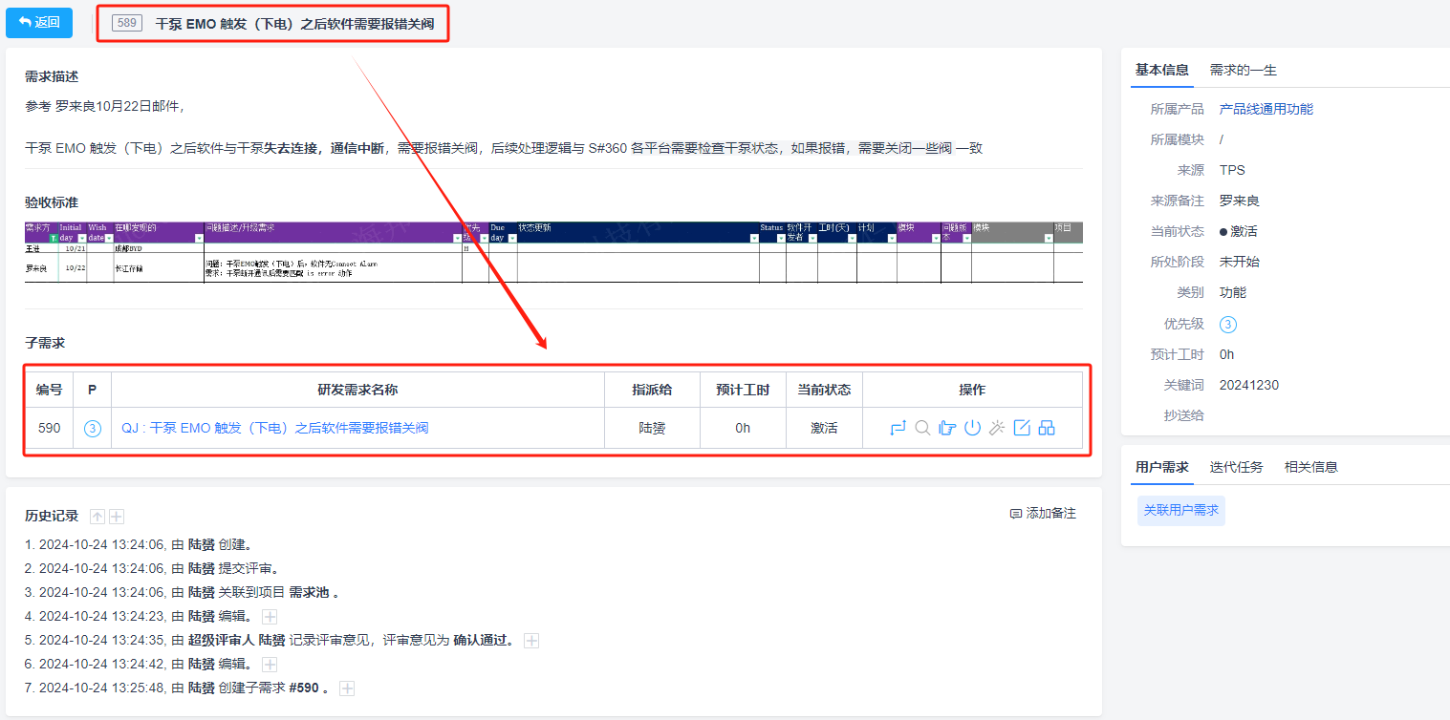This screenshot has width=1450, height=720.
Task: Click the 0h estimate in basic info panel
Action: click(1227, 354)
